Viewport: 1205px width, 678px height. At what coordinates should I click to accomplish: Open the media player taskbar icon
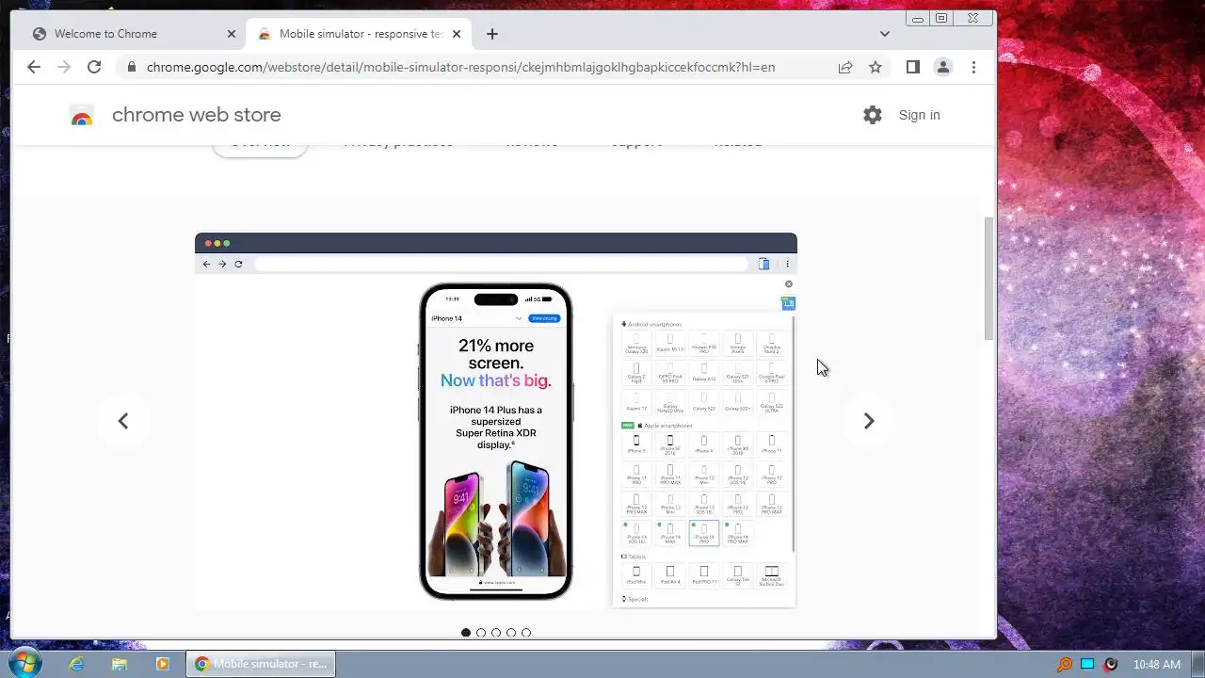pyautogui.click(x=162, y=664)
